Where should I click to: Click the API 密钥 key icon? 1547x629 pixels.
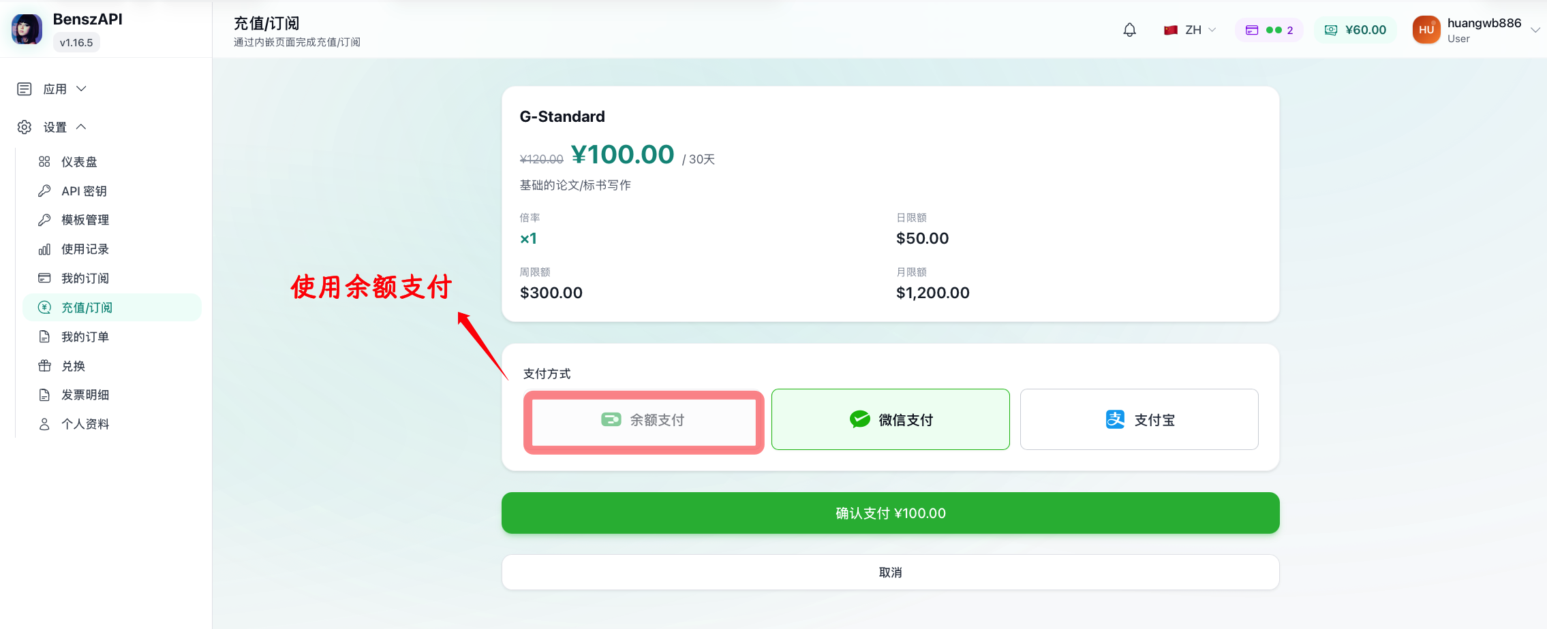[44, 191]
